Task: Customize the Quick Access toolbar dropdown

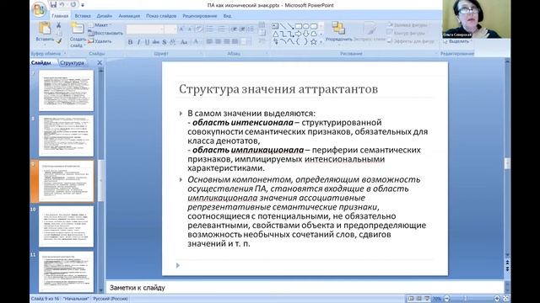Action: pyautogui.click(x=83, y=5)
